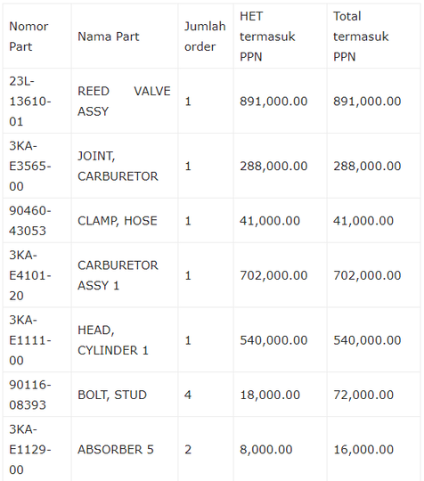Click the HEAD, CYLINDER 1 part name

(113, 340)
